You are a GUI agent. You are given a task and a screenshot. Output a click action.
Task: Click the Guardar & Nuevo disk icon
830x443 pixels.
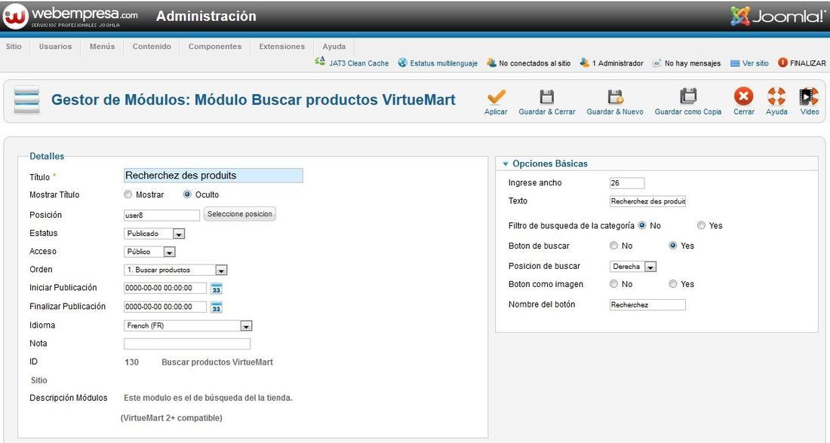(x=615, y=96)
